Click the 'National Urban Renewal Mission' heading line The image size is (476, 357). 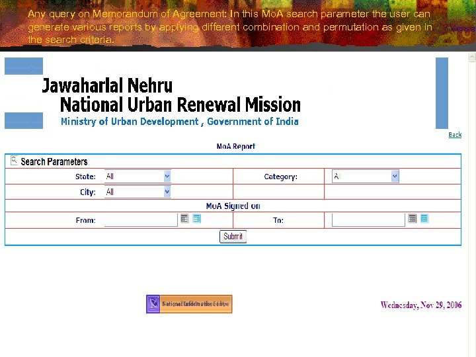(x=180, y=104)
